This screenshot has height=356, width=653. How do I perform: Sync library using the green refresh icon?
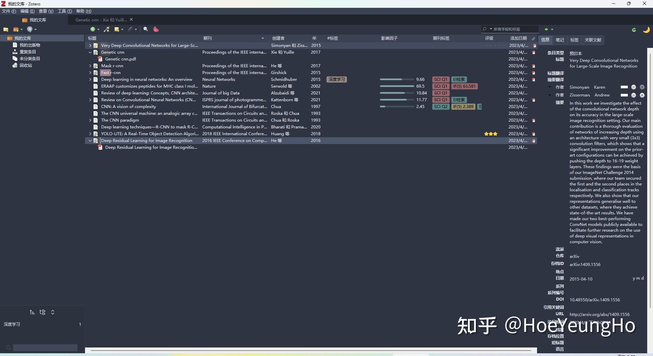pos(634,30)
